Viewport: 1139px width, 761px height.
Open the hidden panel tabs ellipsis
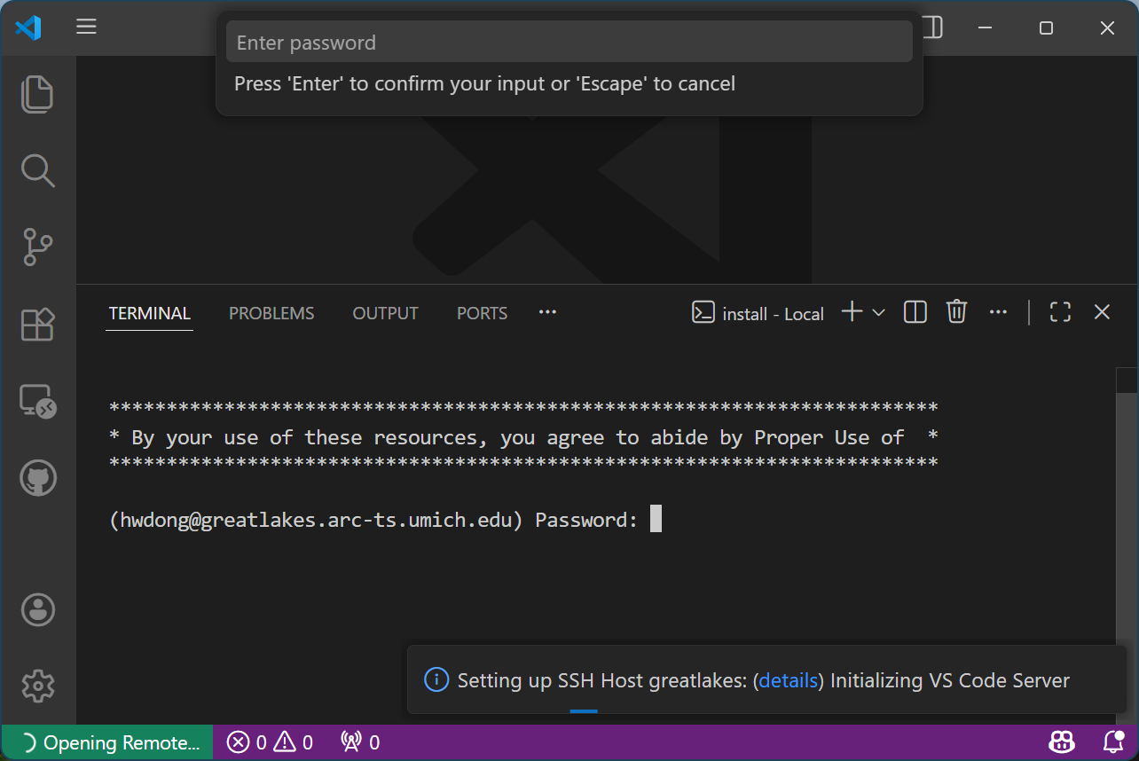click(547, 312)
